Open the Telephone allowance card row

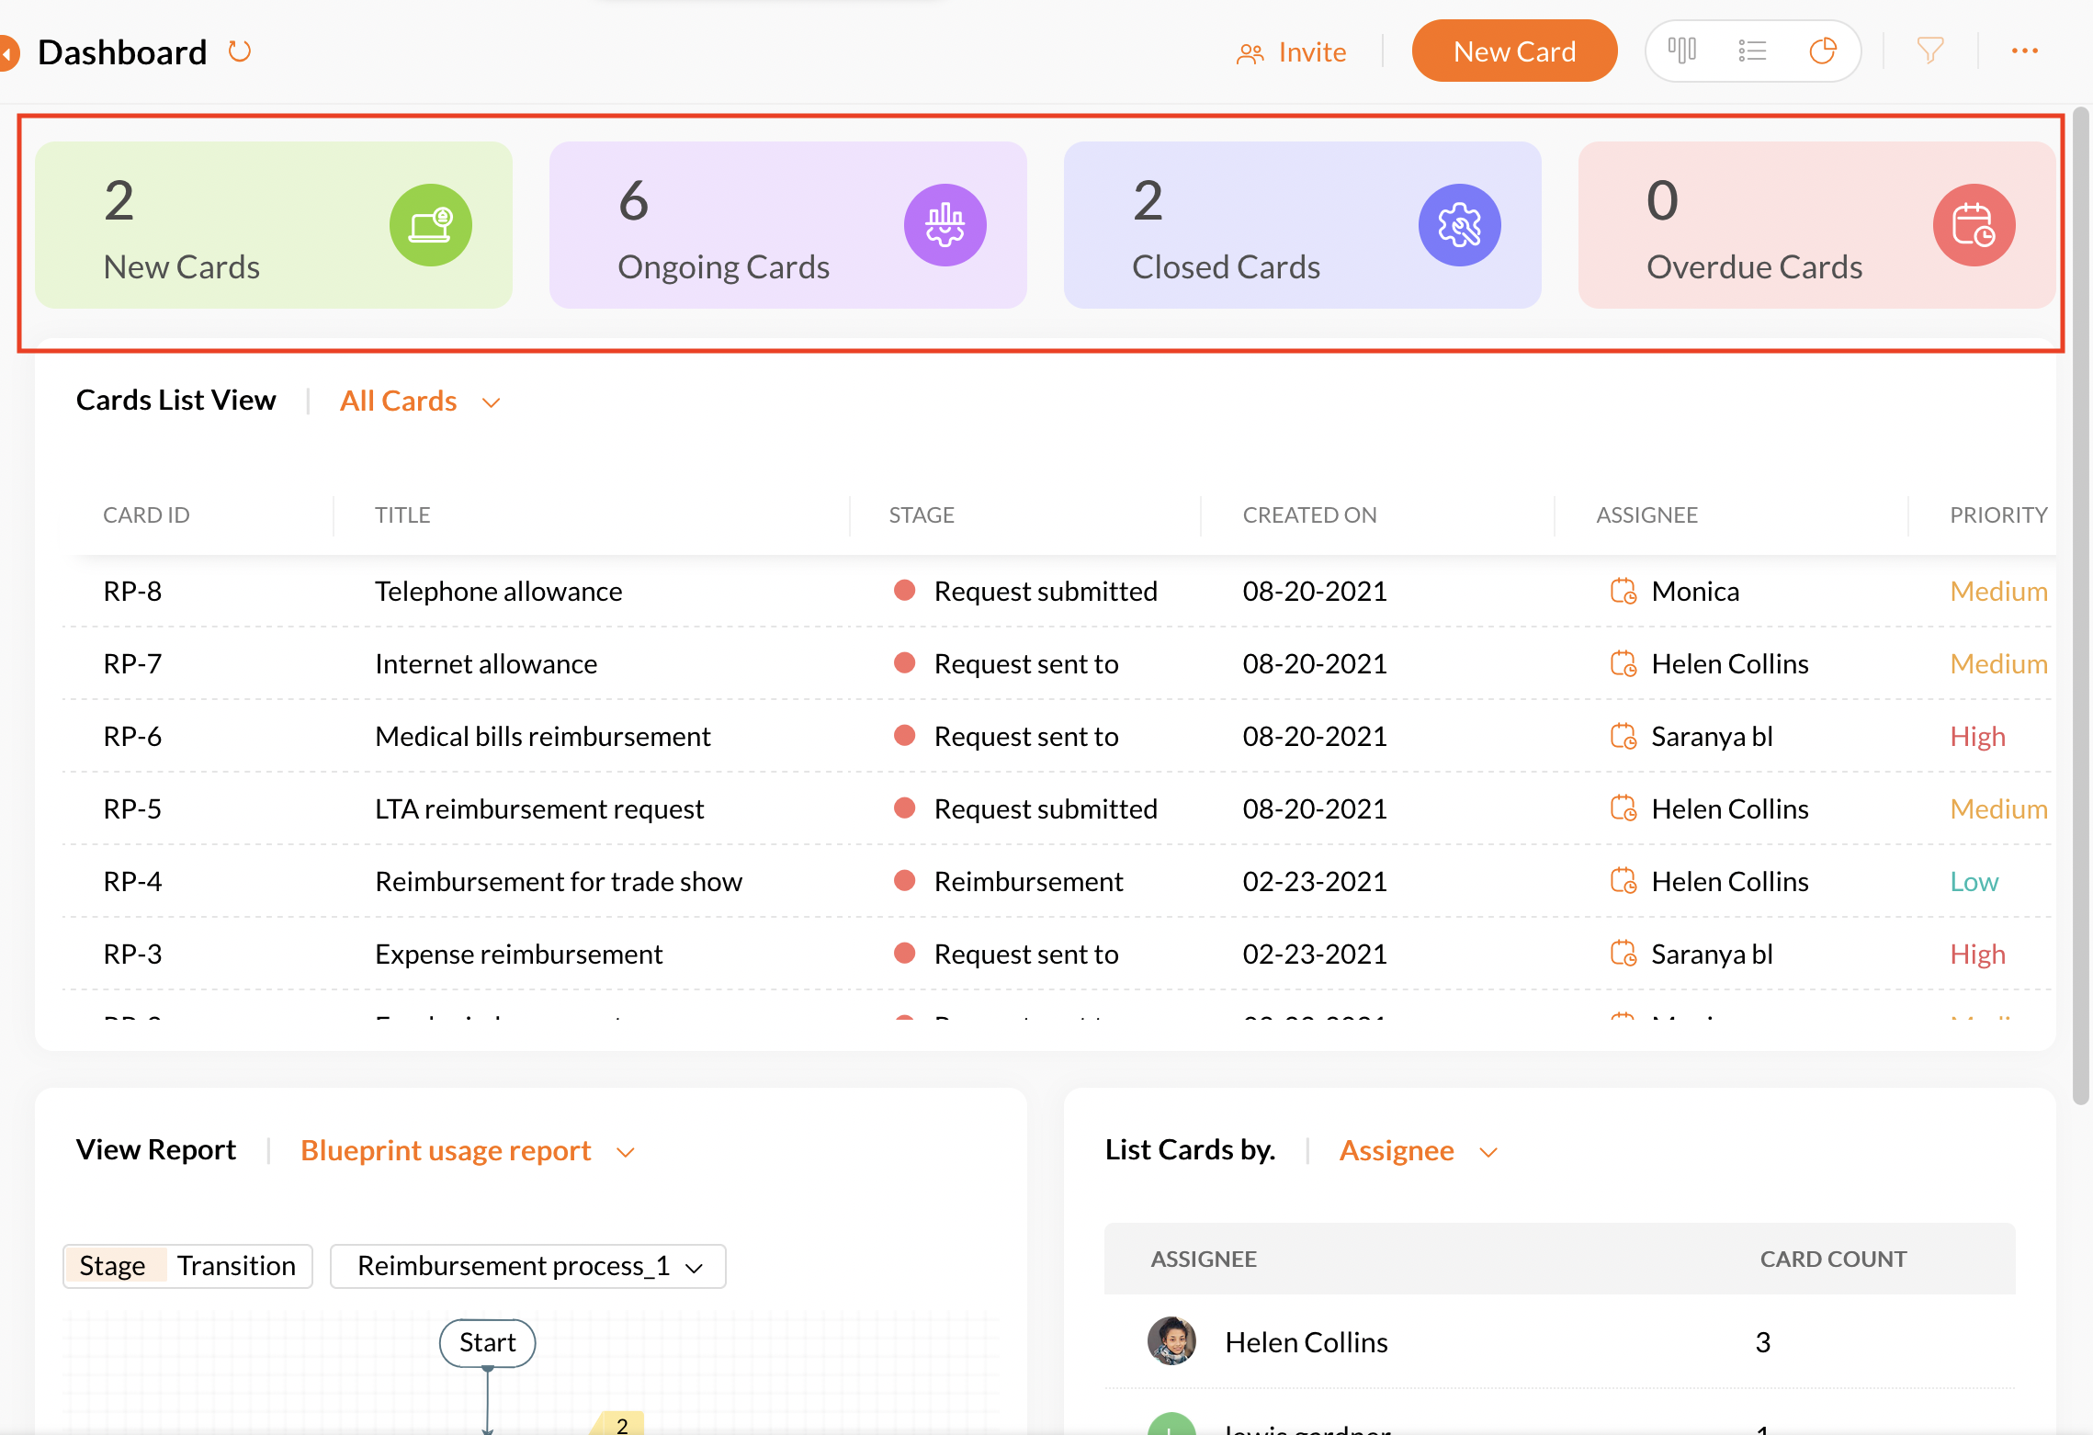(498, 591)
